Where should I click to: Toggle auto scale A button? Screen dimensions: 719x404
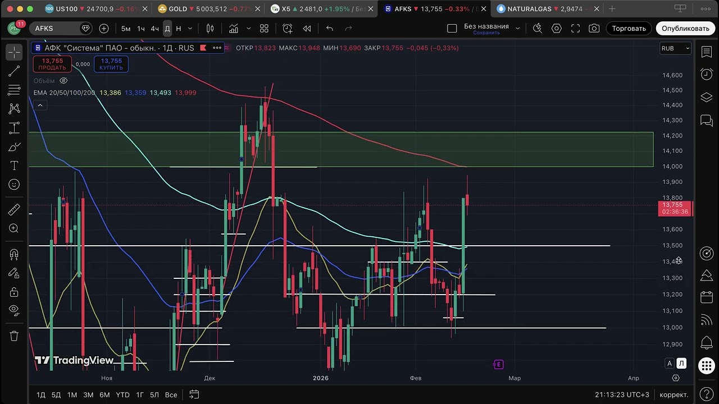[x=670, y=364]
